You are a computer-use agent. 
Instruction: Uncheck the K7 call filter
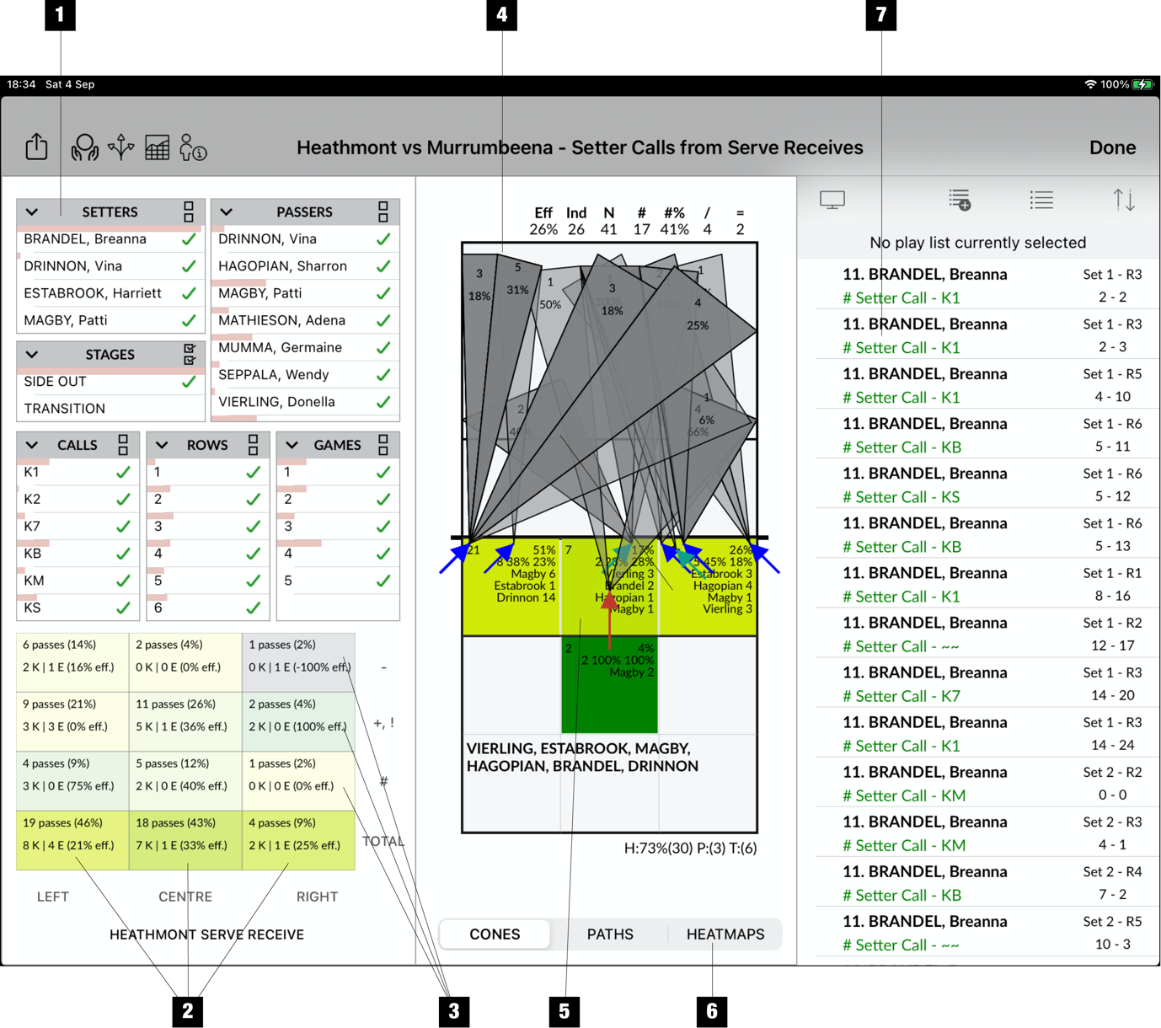123,525
